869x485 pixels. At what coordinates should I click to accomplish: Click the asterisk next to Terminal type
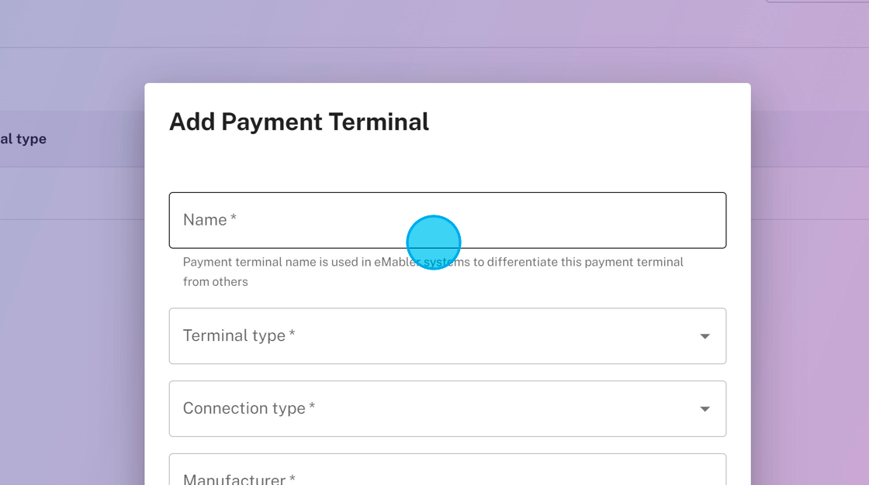point(293,335)
